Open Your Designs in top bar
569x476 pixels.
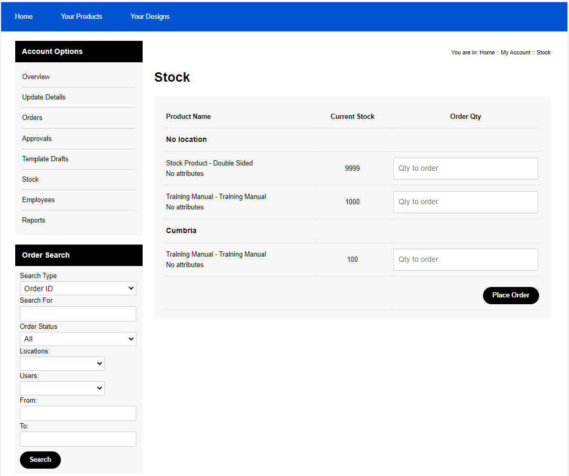(x=150, y=16)
